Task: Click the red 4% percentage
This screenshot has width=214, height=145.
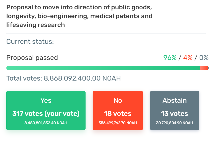Action: (188, 58)
